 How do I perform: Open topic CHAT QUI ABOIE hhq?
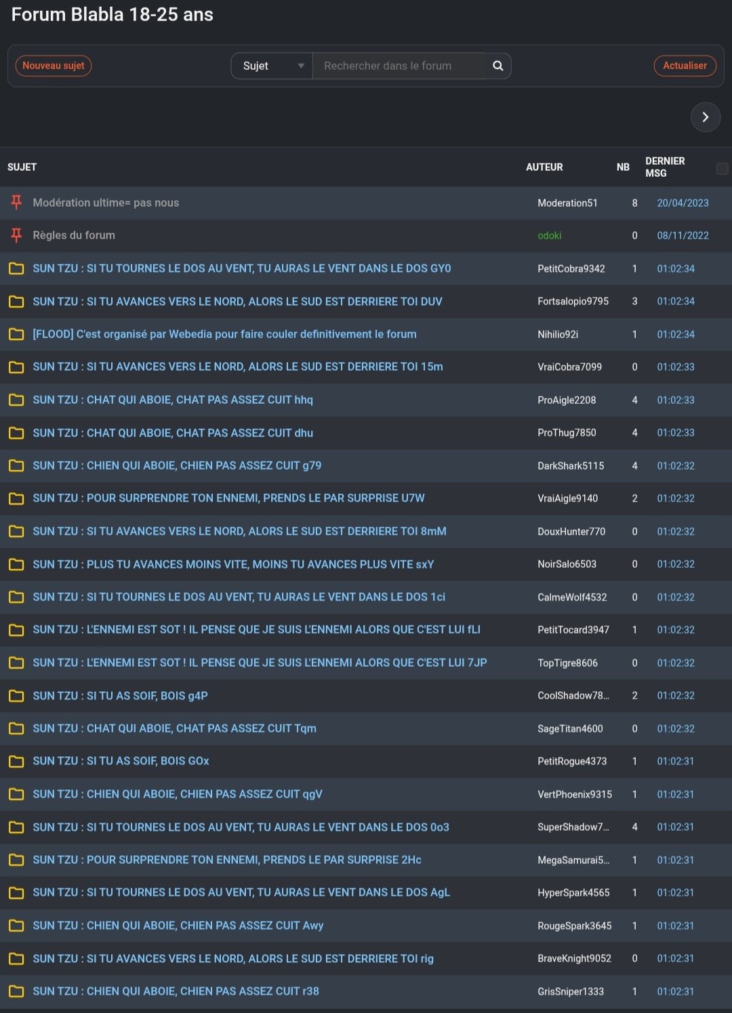(173, 400)
